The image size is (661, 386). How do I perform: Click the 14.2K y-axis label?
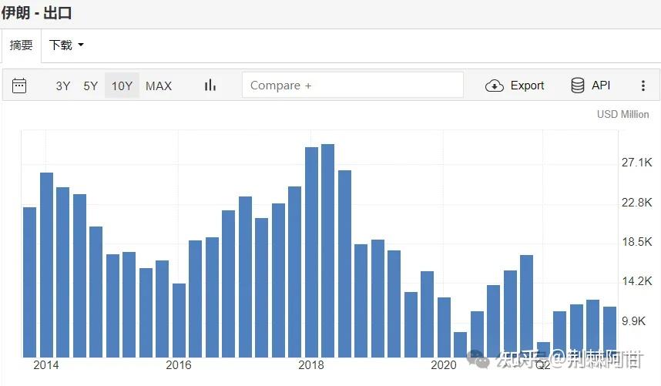(x=637, y=281)
